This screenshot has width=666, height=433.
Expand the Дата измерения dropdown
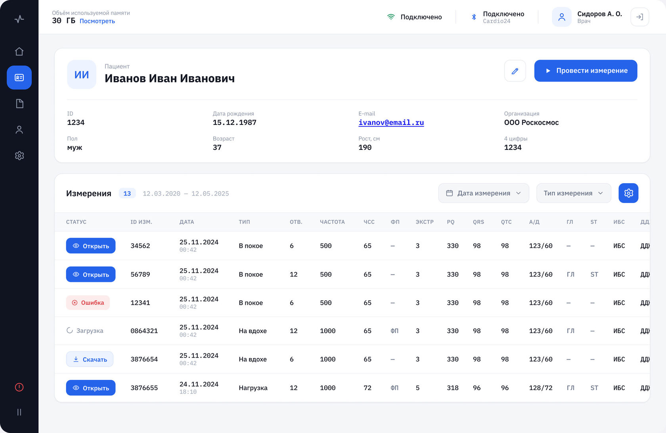click(484, 193)
